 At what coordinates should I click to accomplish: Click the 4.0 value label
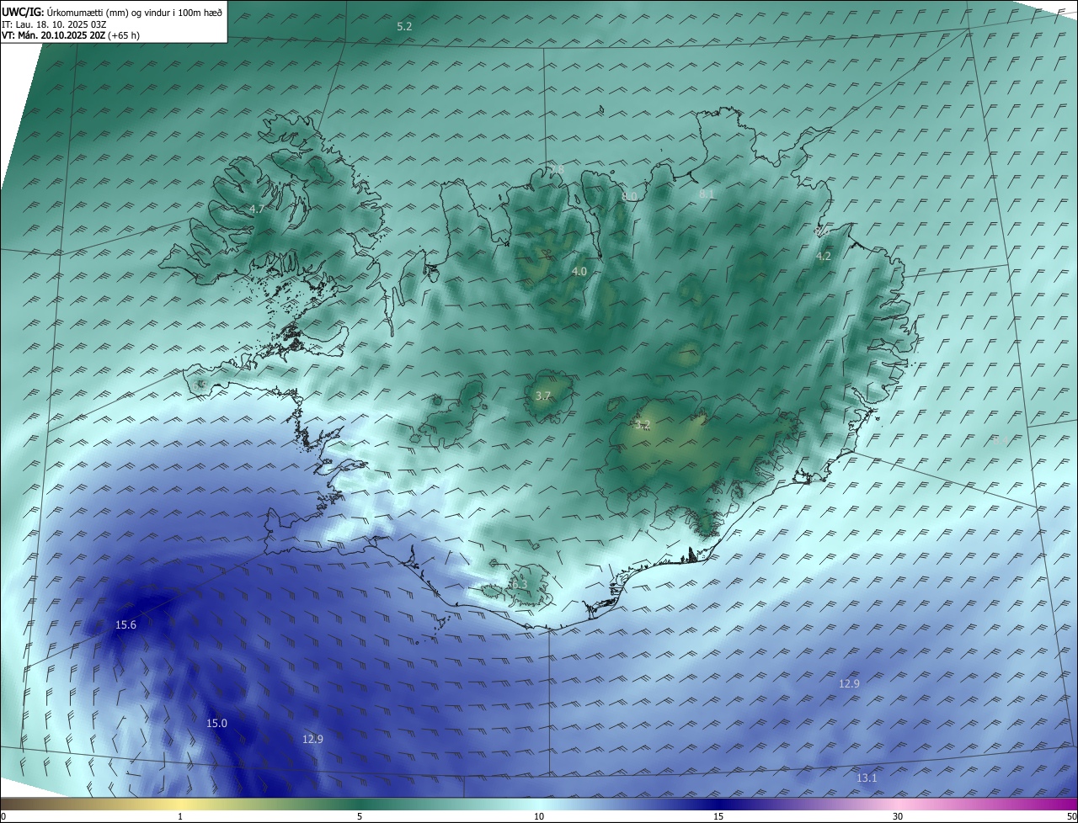coord(579,271)
